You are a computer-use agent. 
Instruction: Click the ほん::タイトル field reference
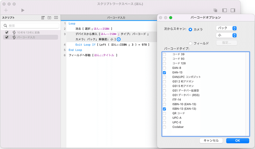click(x=104, y=55)
